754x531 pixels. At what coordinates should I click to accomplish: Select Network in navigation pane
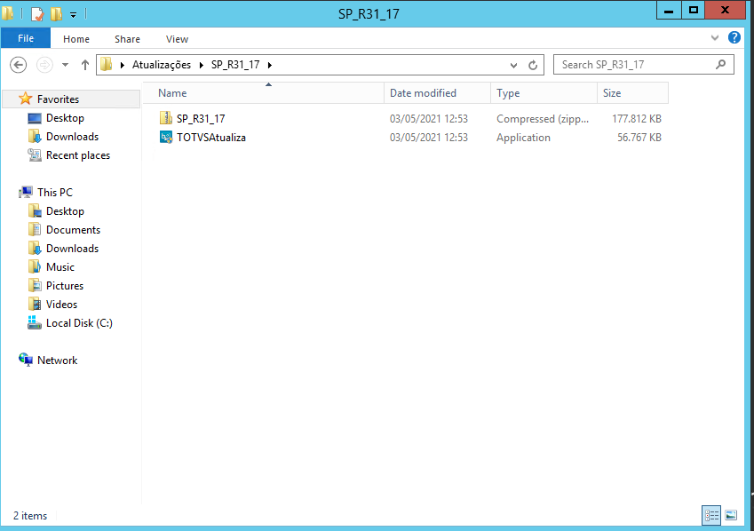point(57,361)
